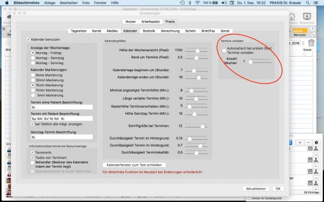Open the Hilfe menu
This screenshot has width=324, height=202.
pyautogui.click(x=115, y=3)
